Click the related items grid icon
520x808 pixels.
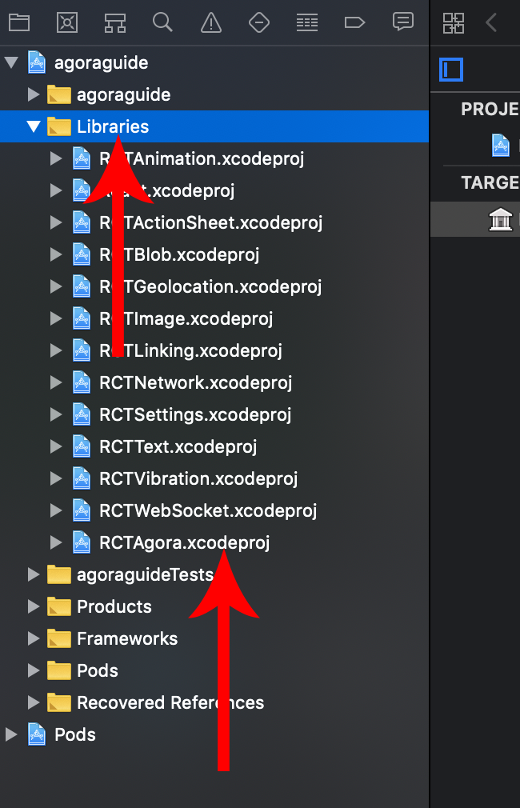click(x=454, y=23)
